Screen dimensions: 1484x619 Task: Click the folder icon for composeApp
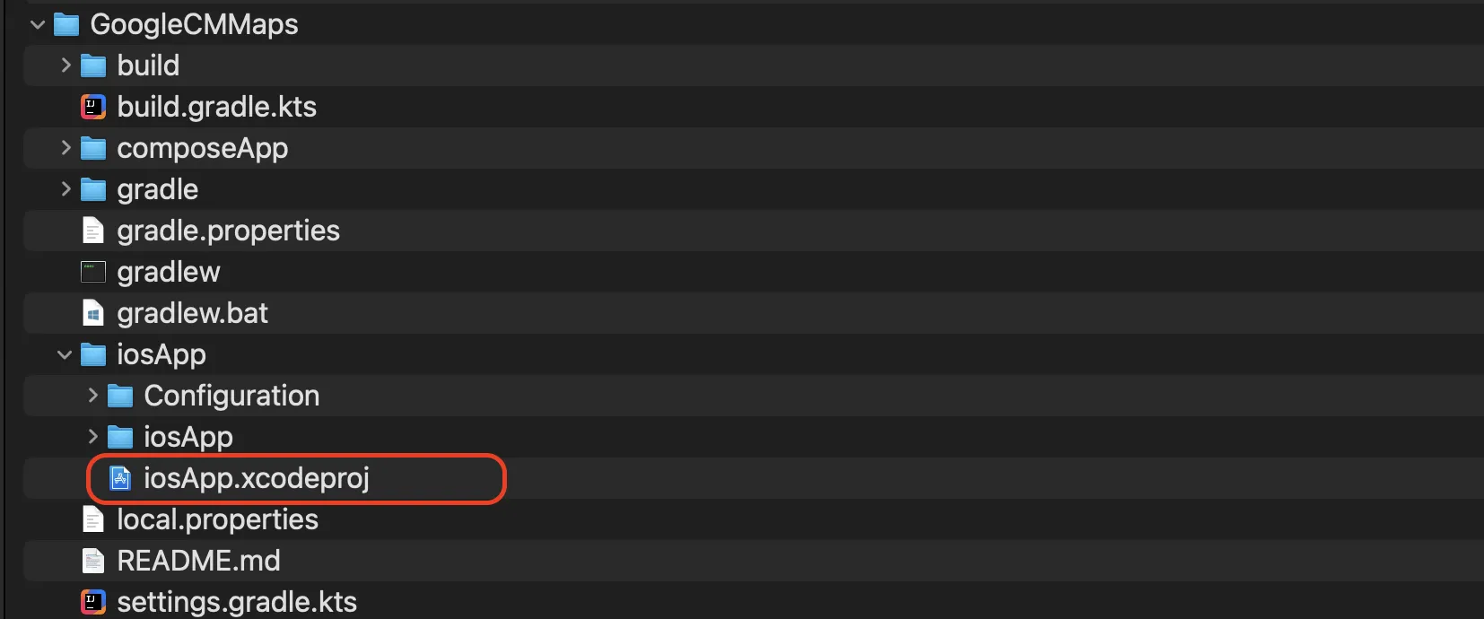(93, 147)
